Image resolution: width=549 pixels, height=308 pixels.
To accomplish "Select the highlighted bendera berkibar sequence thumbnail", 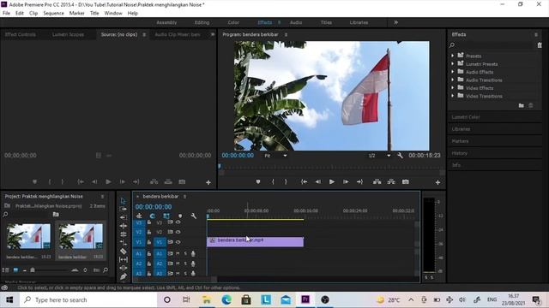I will pos(81,236).
